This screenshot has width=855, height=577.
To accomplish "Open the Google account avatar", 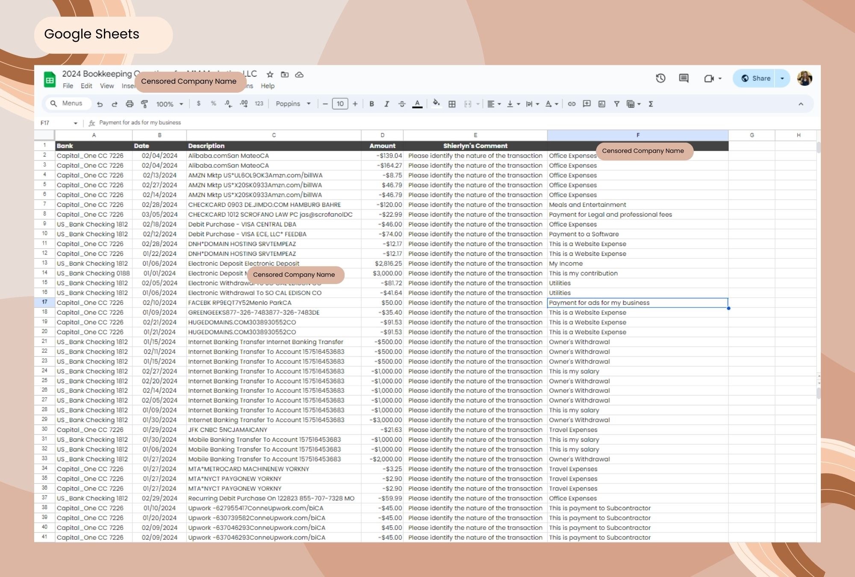I will point(805,78).
